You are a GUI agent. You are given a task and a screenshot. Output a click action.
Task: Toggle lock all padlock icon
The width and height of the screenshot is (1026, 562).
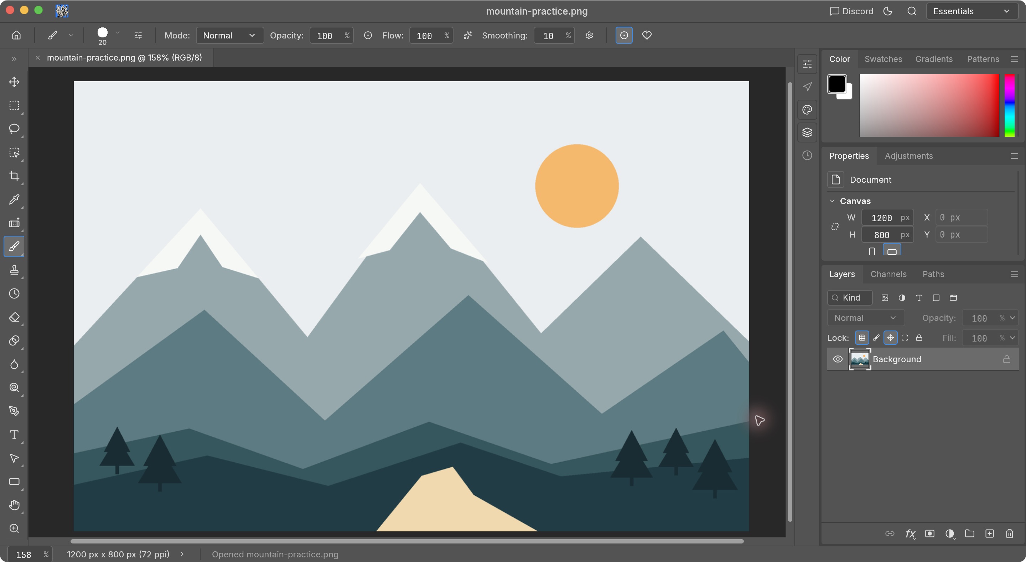point(919,338)
